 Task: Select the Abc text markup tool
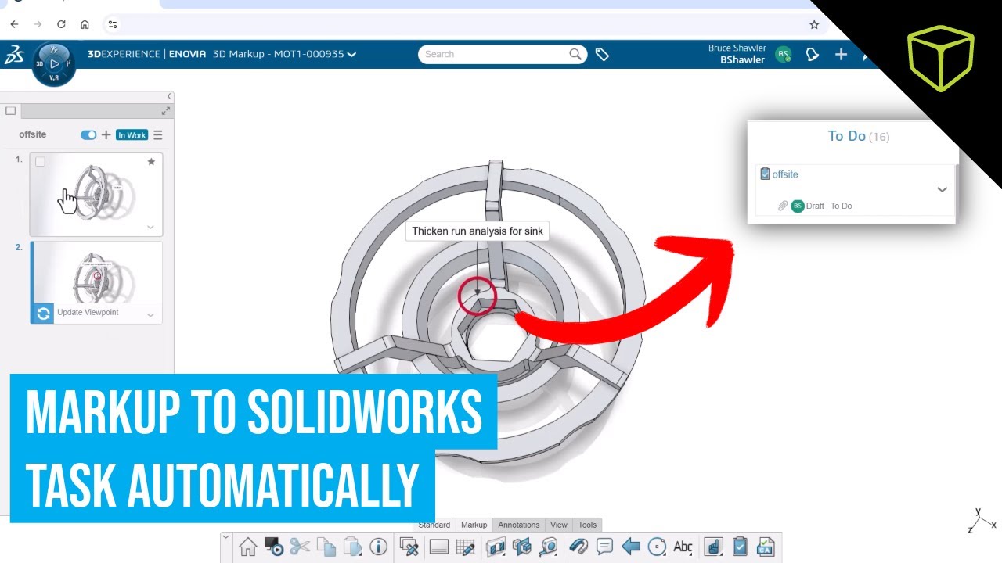683,547
